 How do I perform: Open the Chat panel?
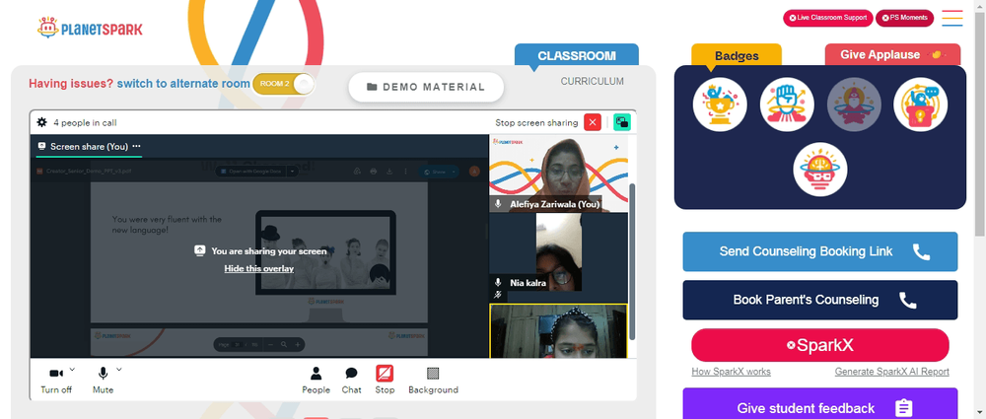(x=352, y=381)
